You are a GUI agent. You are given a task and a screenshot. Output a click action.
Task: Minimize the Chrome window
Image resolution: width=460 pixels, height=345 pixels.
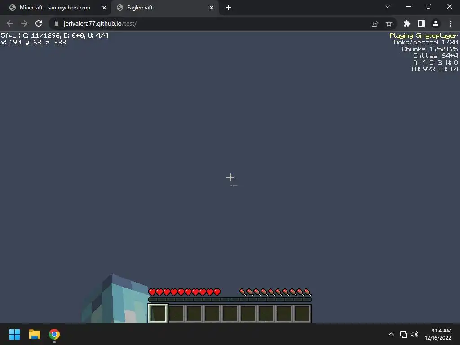tap(408, 6)
